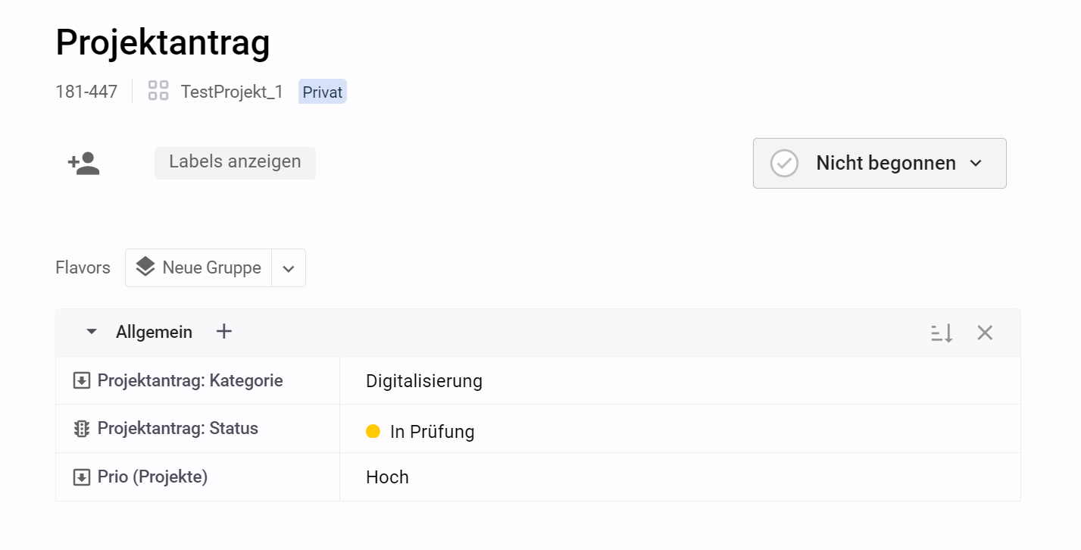Add a field with the Allgemein plus icon
The image size is (1081, 550).
[223, 332]
